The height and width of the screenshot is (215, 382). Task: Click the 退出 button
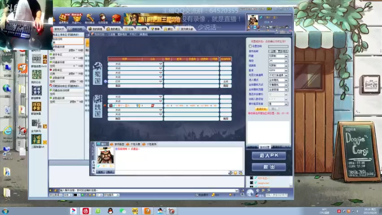click(x=269, y=167)
